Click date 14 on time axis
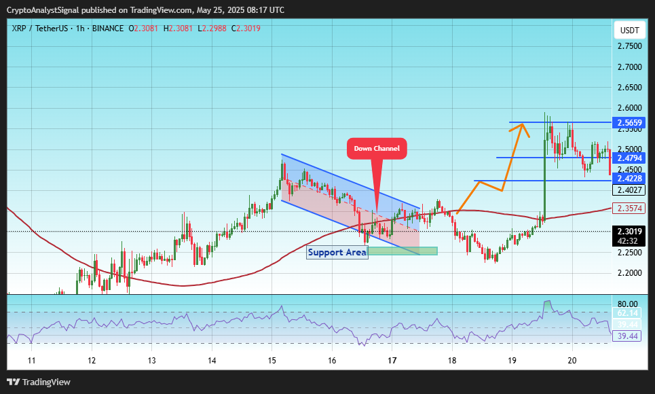655x394 pixels. pos(212,361)
